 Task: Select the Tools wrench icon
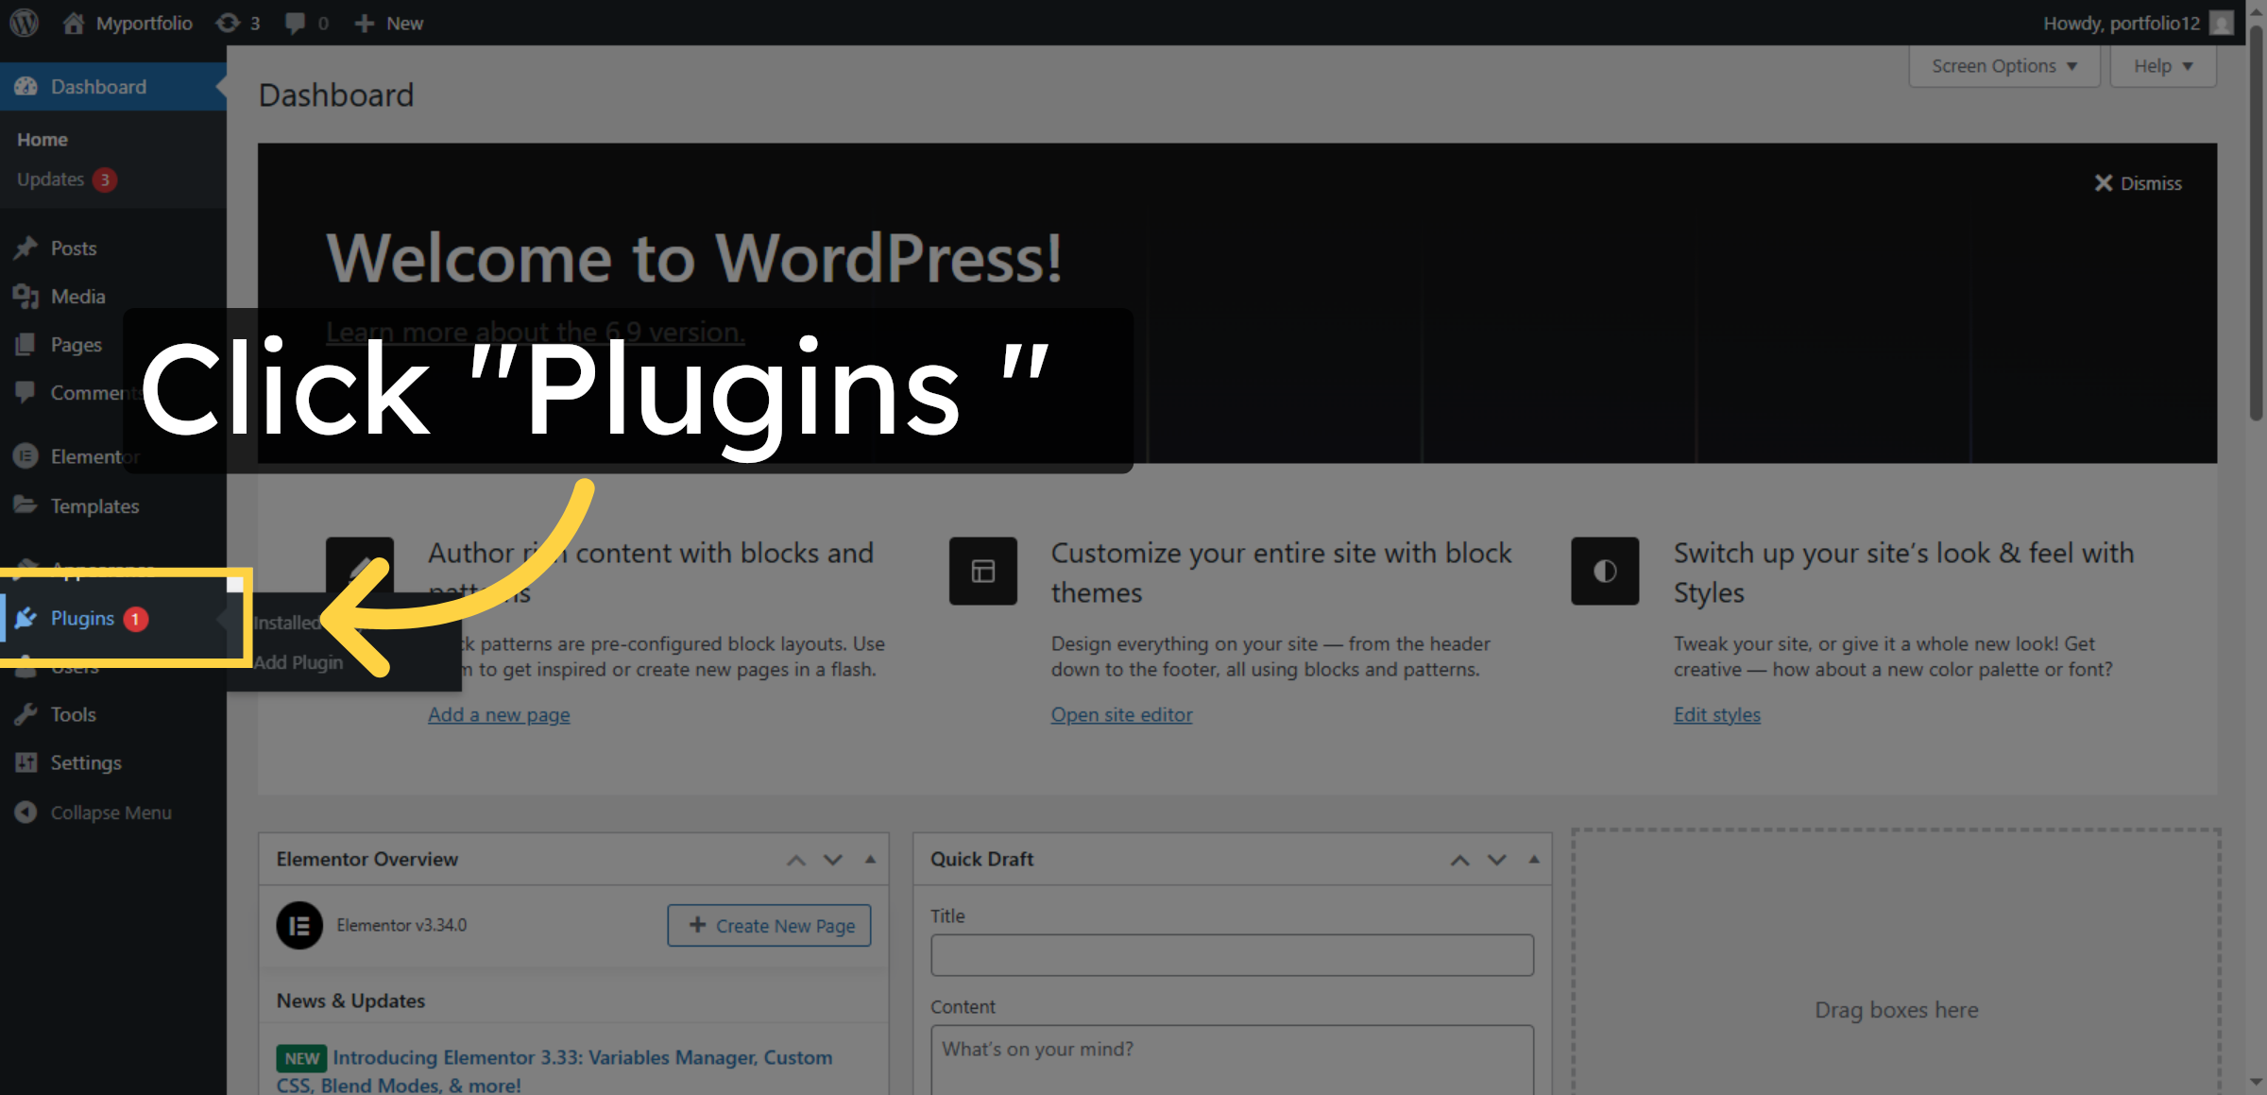[x=27, y=714]
